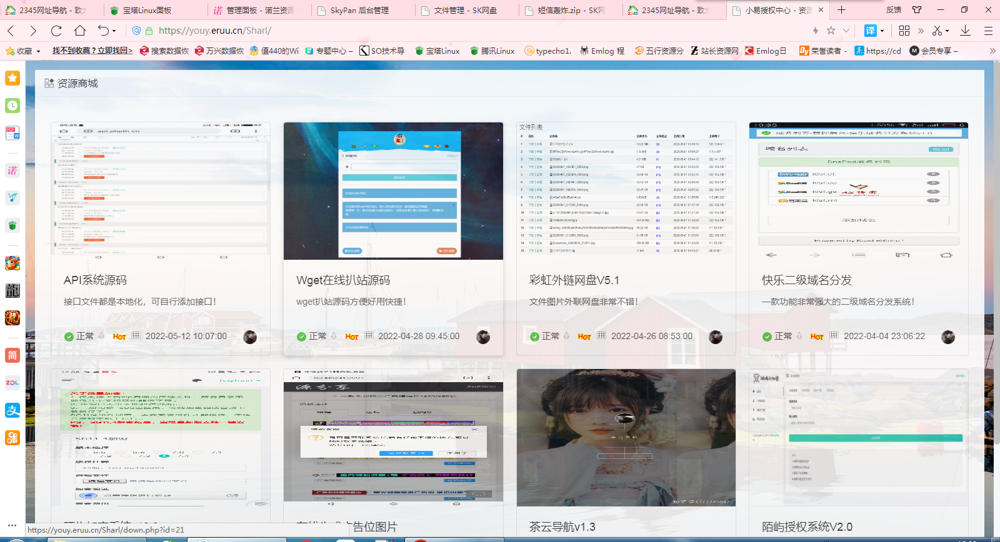Open the 收藏 bookmarks dropdown
1000x542 pixels.
tap(24, 51)
